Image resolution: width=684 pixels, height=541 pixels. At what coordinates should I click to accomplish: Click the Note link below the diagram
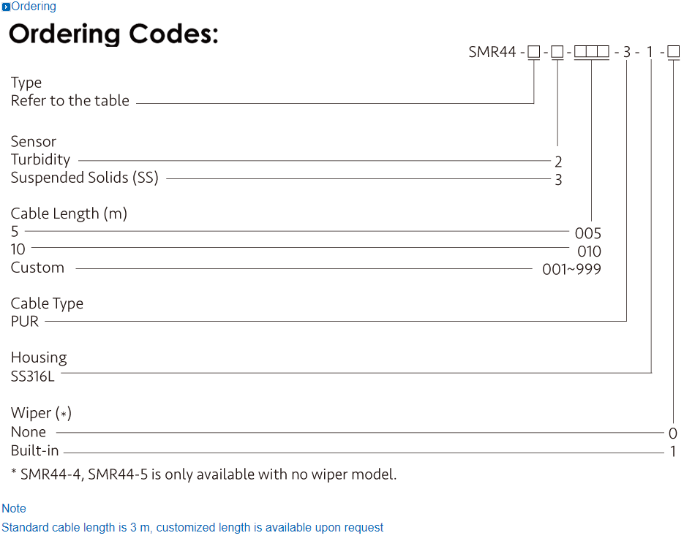14,508
